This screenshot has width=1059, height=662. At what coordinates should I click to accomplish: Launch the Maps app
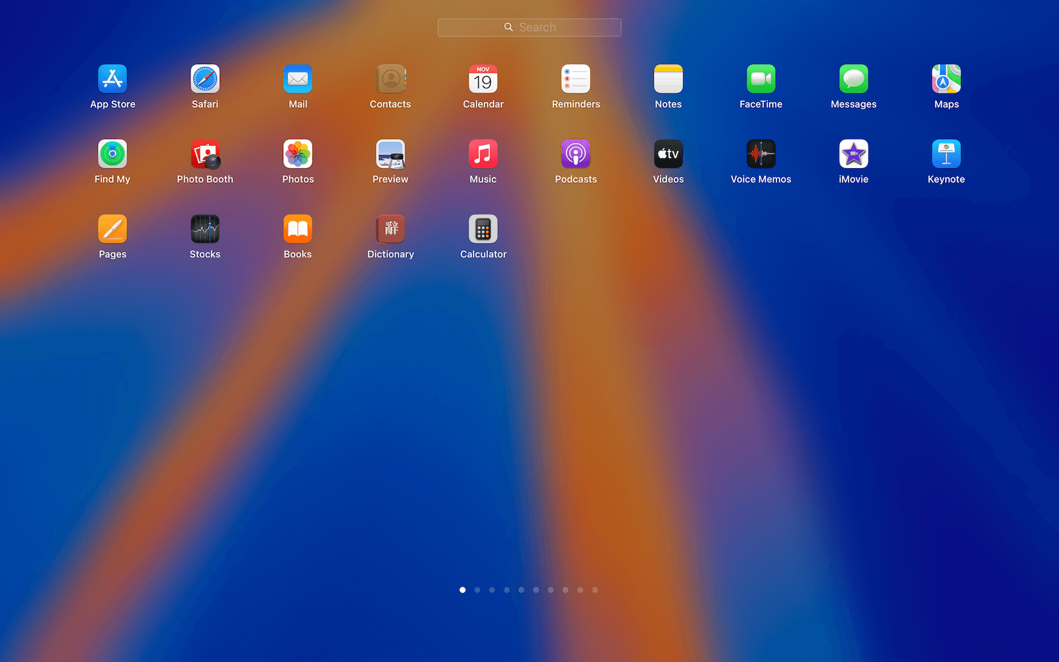[946, 79]
